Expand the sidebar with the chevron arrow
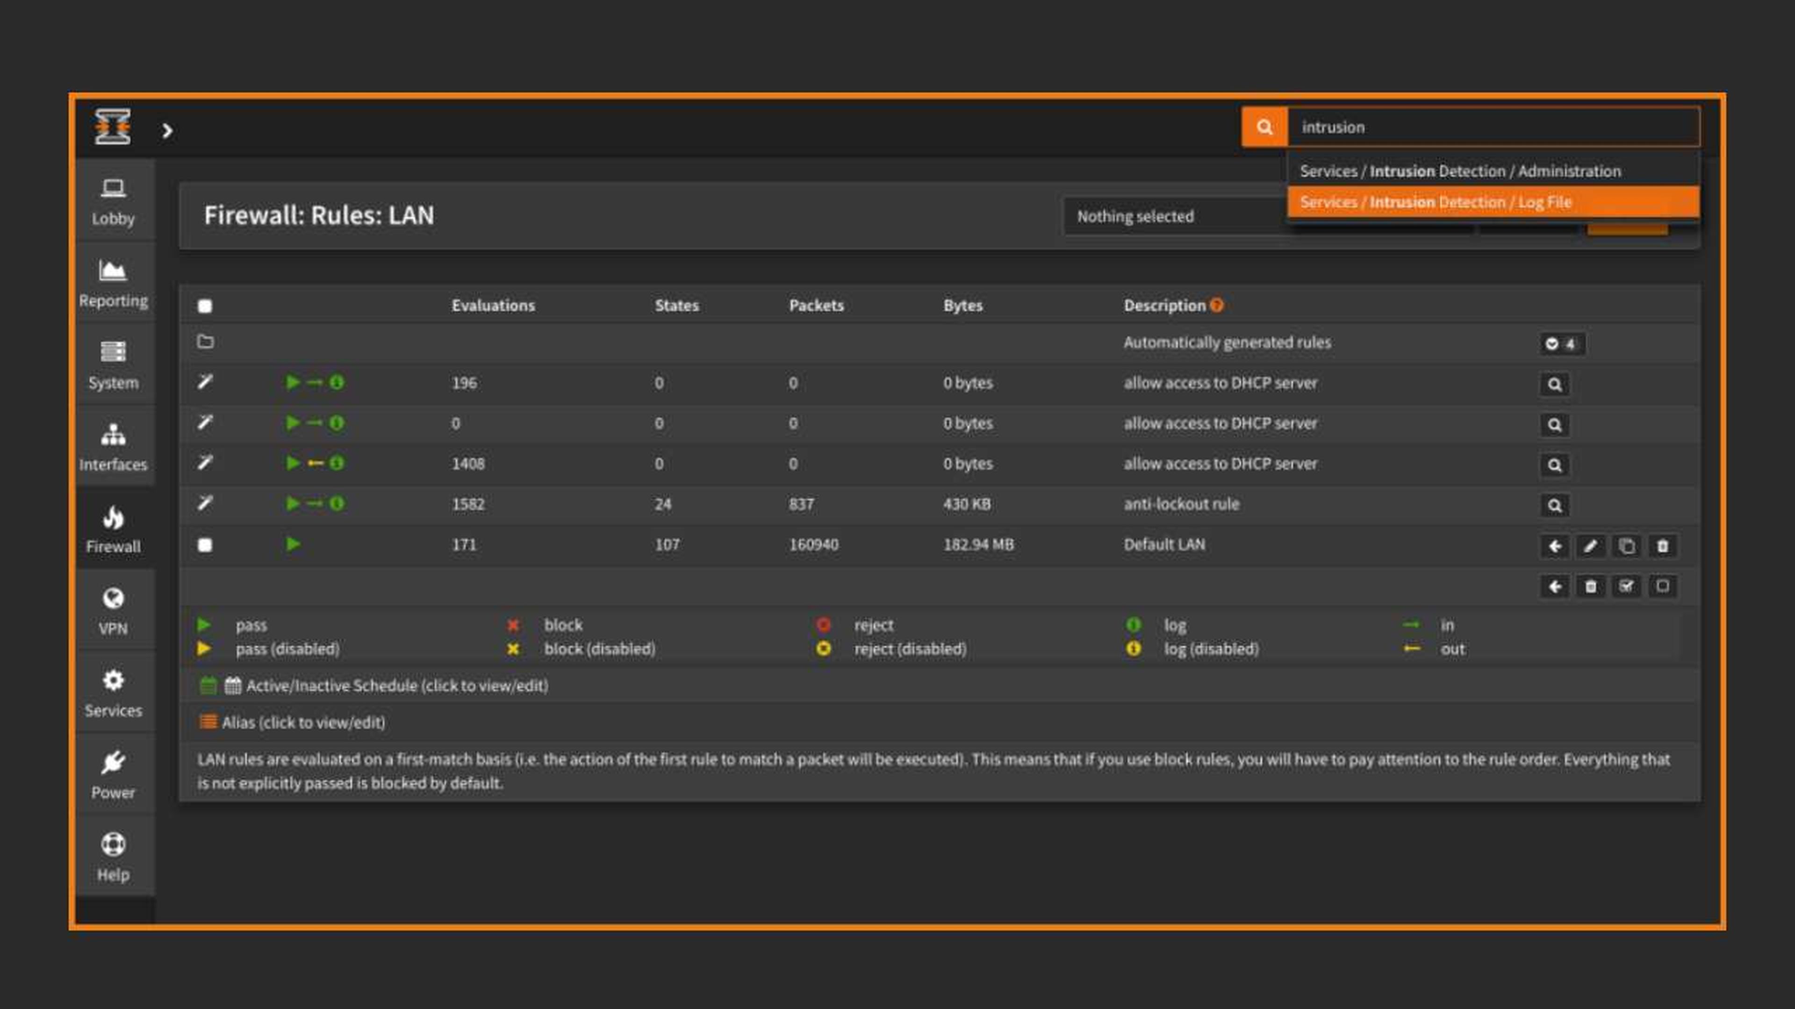Viewport: 1795px width, 1009px height. tap(167, 130)
